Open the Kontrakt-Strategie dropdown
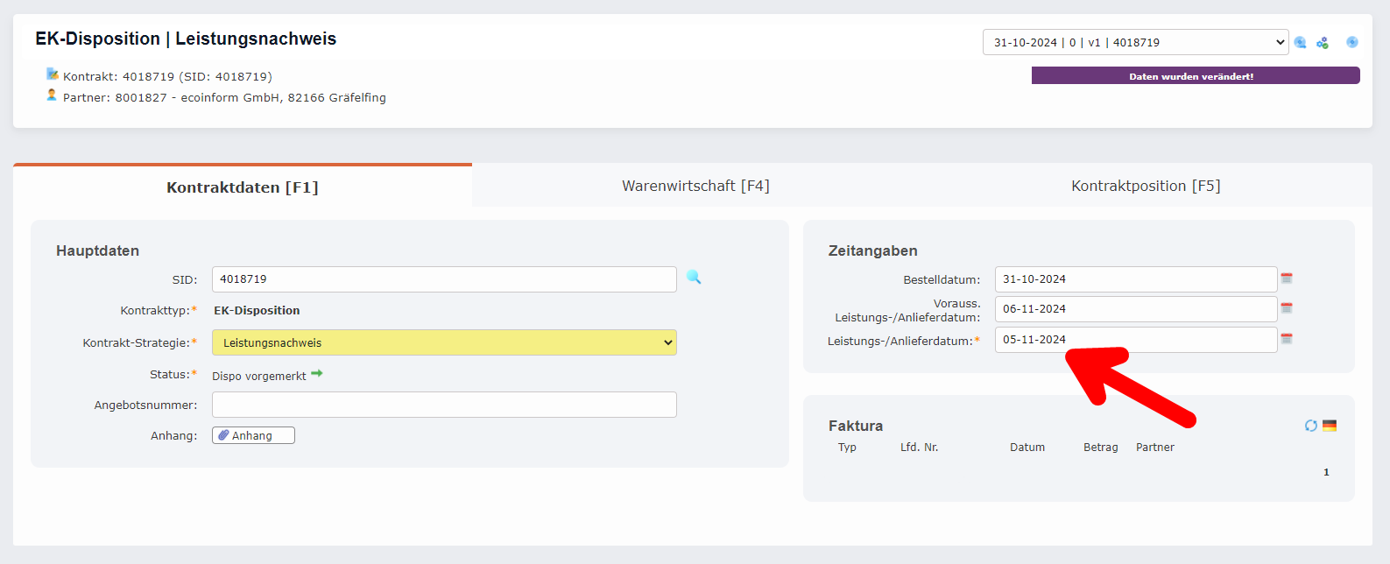 point(444,342)
